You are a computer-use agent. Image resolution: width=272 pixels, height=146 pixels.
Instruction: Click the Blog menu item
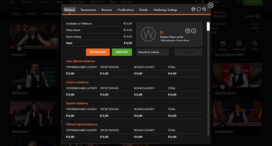pos(113,2)
